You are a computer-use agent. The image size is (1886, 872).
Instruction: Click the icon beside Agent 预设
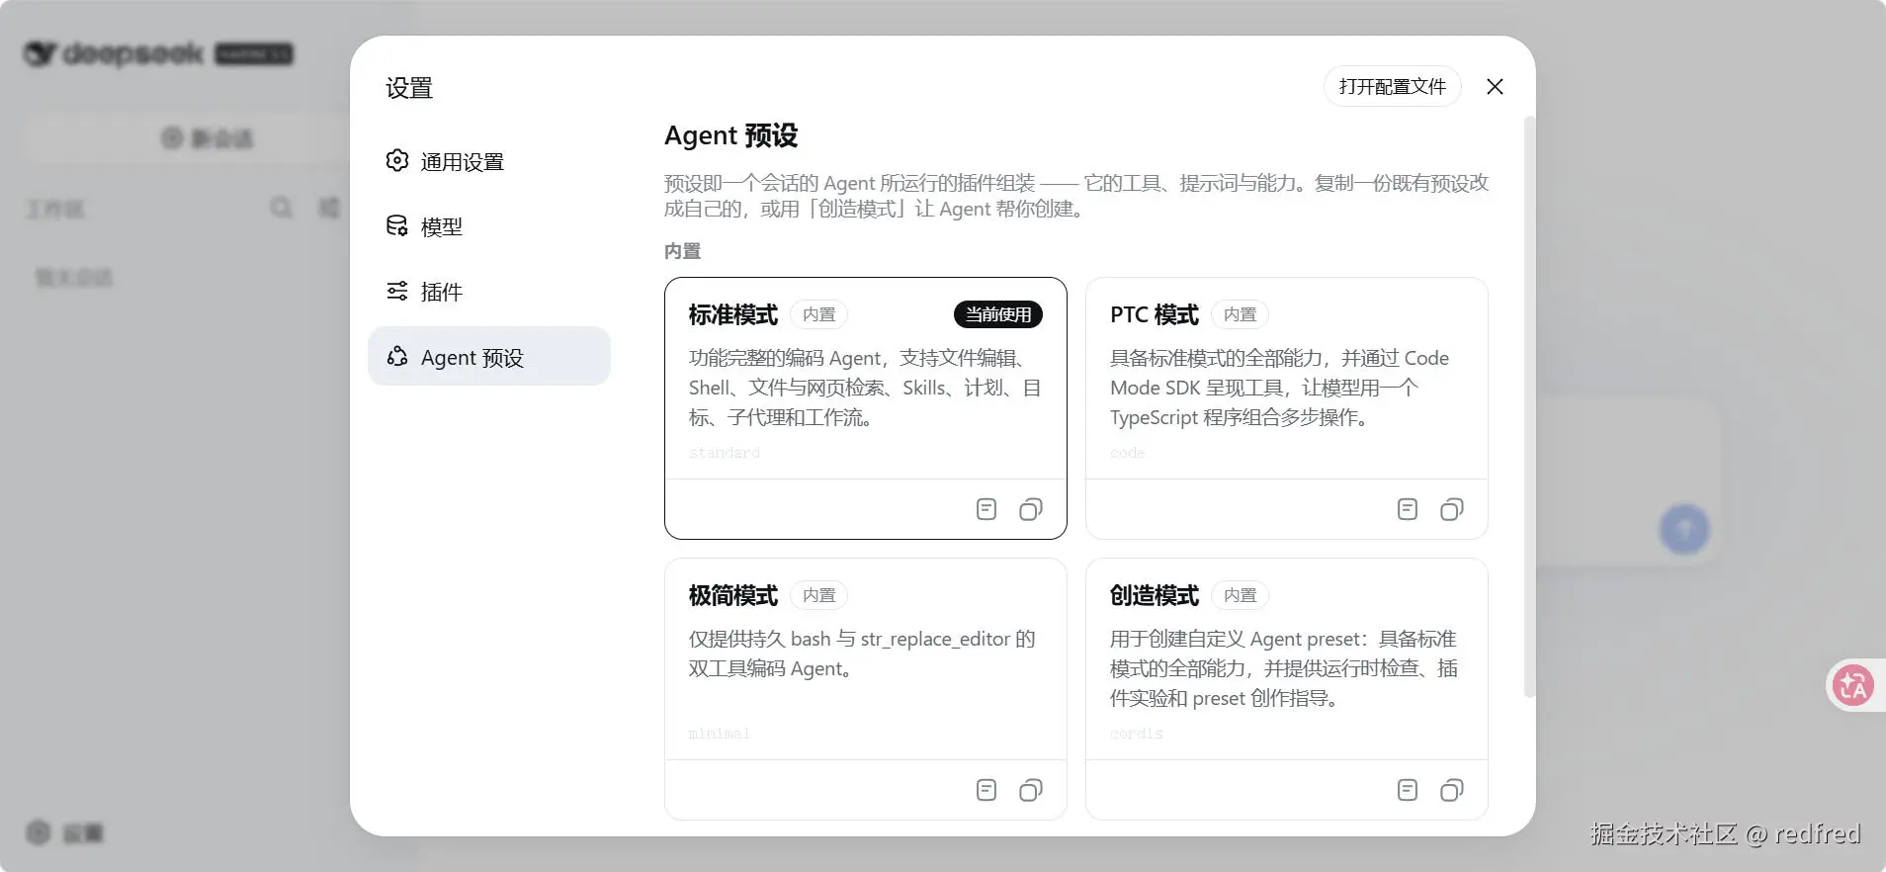(x=397, y=356)
